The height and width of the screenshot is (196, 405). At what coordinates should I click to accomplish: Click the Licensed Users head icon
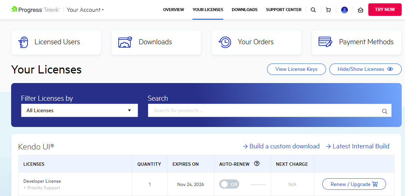[23, 42]
